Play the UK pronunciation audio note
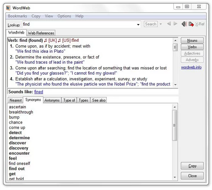 point(46,40)
